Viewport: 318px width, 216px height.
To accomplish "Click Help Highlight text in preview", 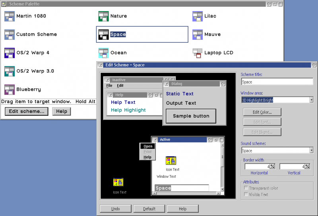I will [128, 110].
